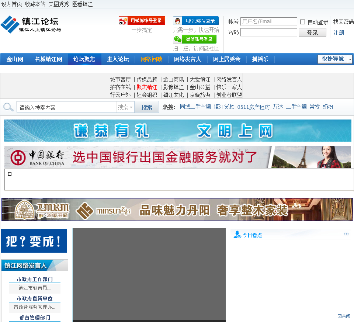The height and width of the screenshot is (322, 354).
Task: Open the 网络问政 nav tab
Action: [x=152, y=59]
